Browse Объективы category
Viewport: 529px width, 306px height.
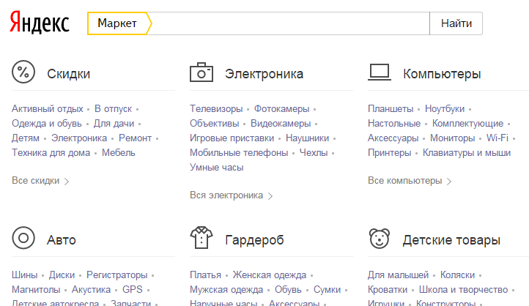(214, 123)
